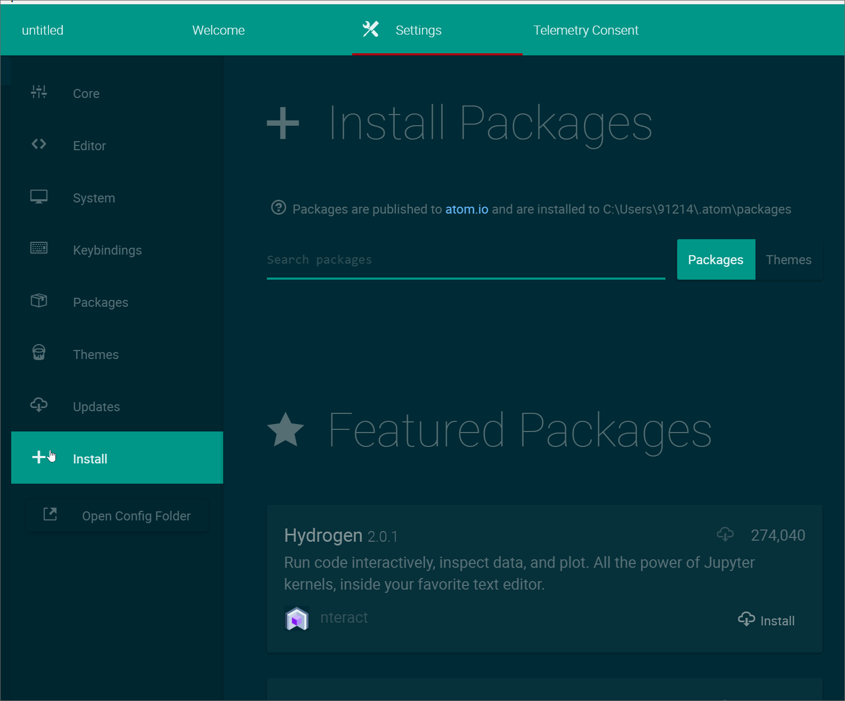The image size is (845, 701).
Task: Click Hydrogen download count 274,040
Action: point(778,535)
